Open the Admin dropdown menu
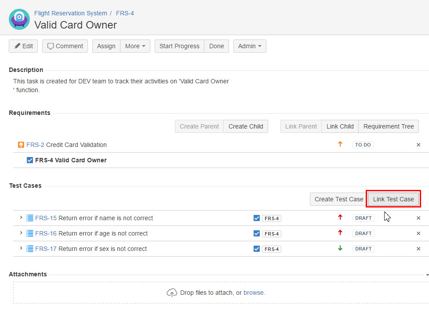The image size is (429, 311). pos(250,46)
